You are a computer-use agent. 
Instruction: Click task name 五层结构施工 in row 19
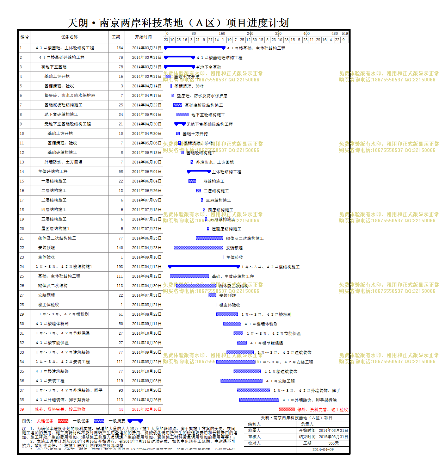pos(54,219)
